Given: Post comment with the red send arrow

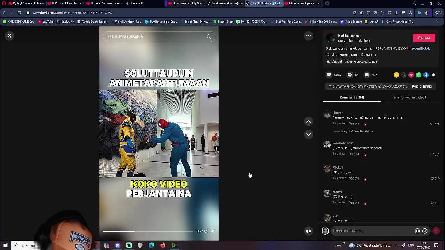Looking at the screenshot, I should tap(436, 231).
